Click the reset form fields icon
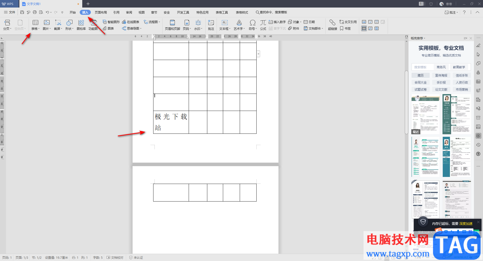Screen dimensions: 483x261 [x=370, y=28]
